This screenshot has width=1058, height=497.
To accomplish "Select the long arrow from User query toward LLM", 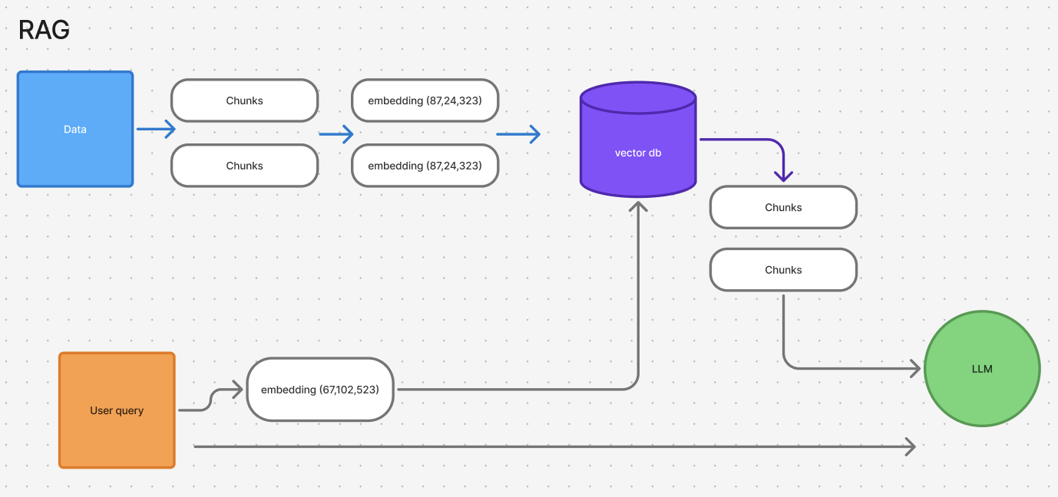I will click(554, 446).
